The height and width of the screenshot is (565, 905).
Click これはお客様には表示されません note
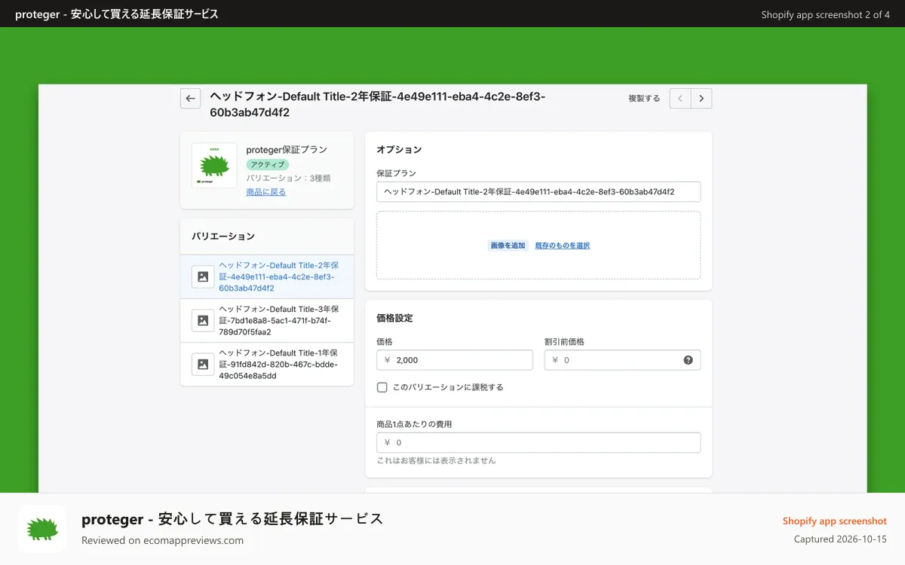[437, 460]
